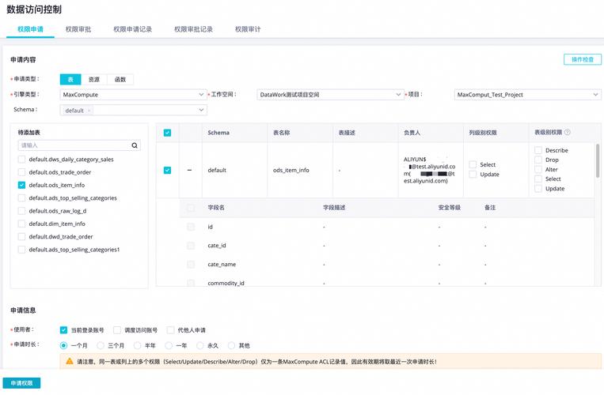
Task: Enable the Describe table-level permission
Action: pyautogui.click(x=538, y=150)
